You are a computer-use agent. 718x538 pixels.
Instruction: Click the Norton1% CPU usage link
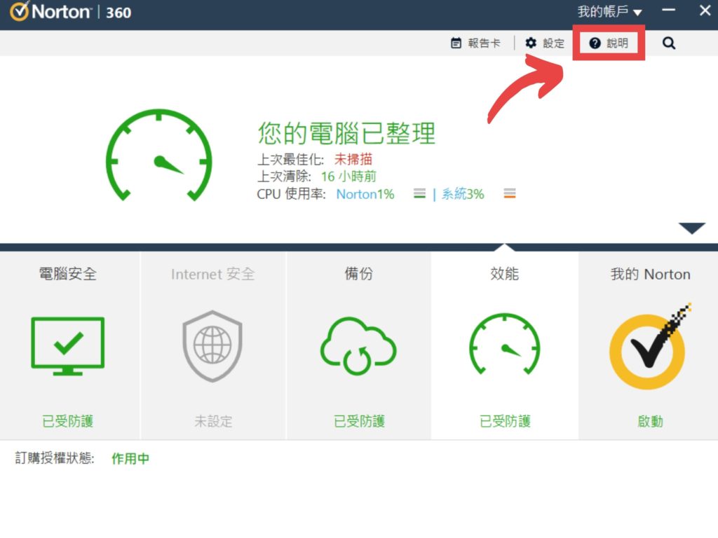pos(365,194)
